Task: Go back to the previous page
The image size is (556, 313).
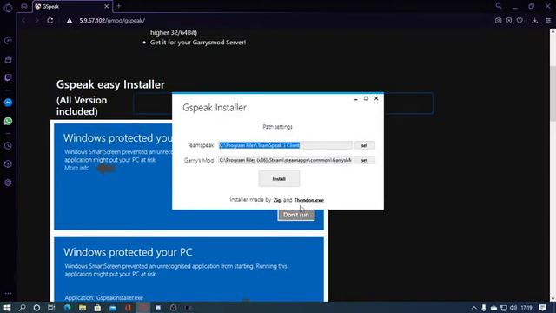Action: pyautogui.click(x=23, y=21)
